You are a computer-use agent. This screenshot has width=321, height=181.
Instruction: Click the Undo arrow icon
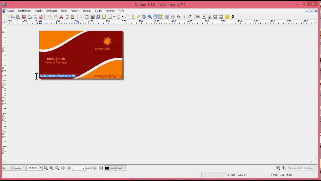50,17
